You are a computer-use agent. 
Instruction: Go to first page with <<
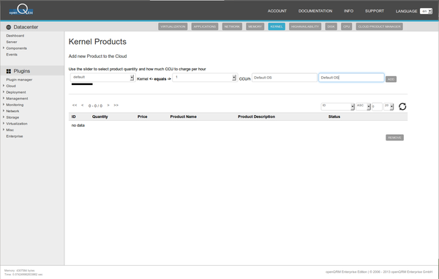(75, 105)
